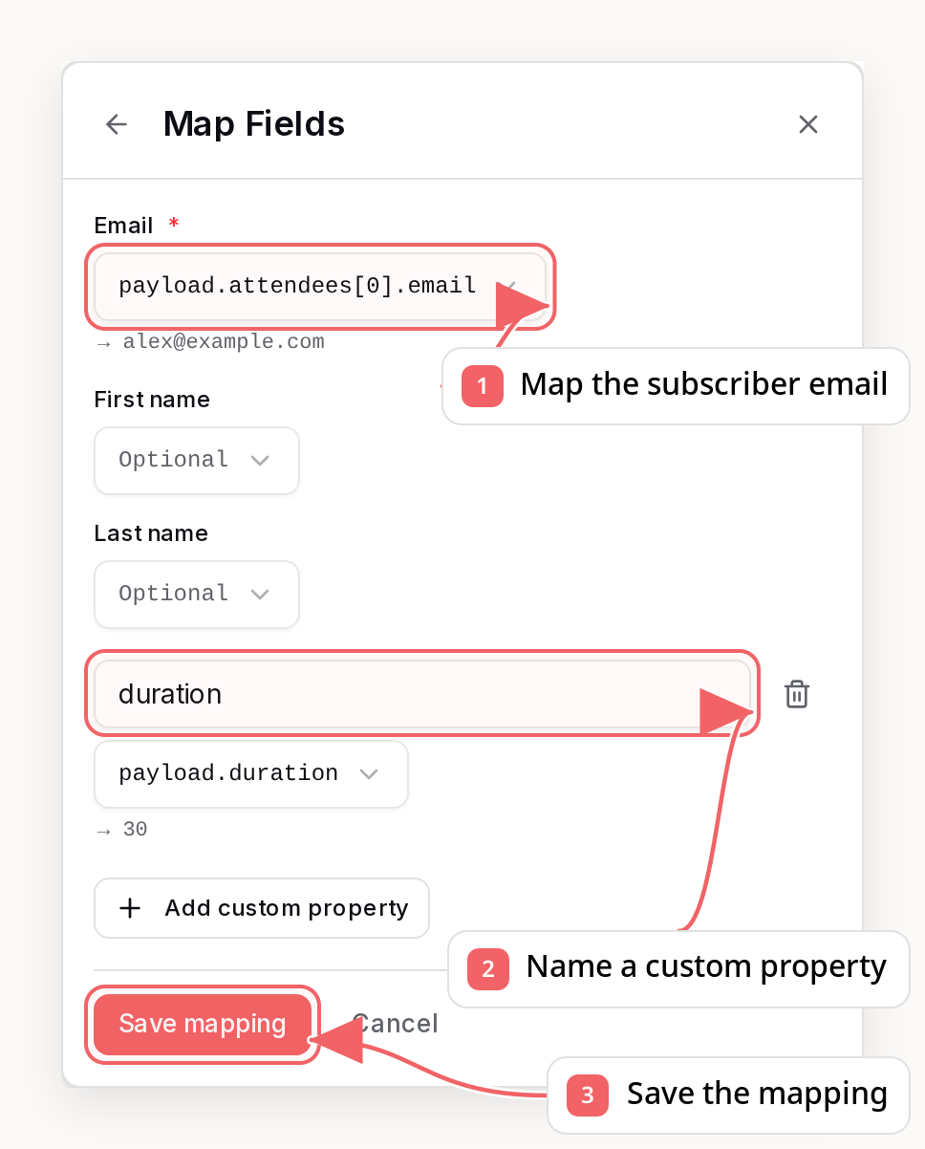Click the Map Fields heading
Screen dimensions: 925x1149
[254, 124]
